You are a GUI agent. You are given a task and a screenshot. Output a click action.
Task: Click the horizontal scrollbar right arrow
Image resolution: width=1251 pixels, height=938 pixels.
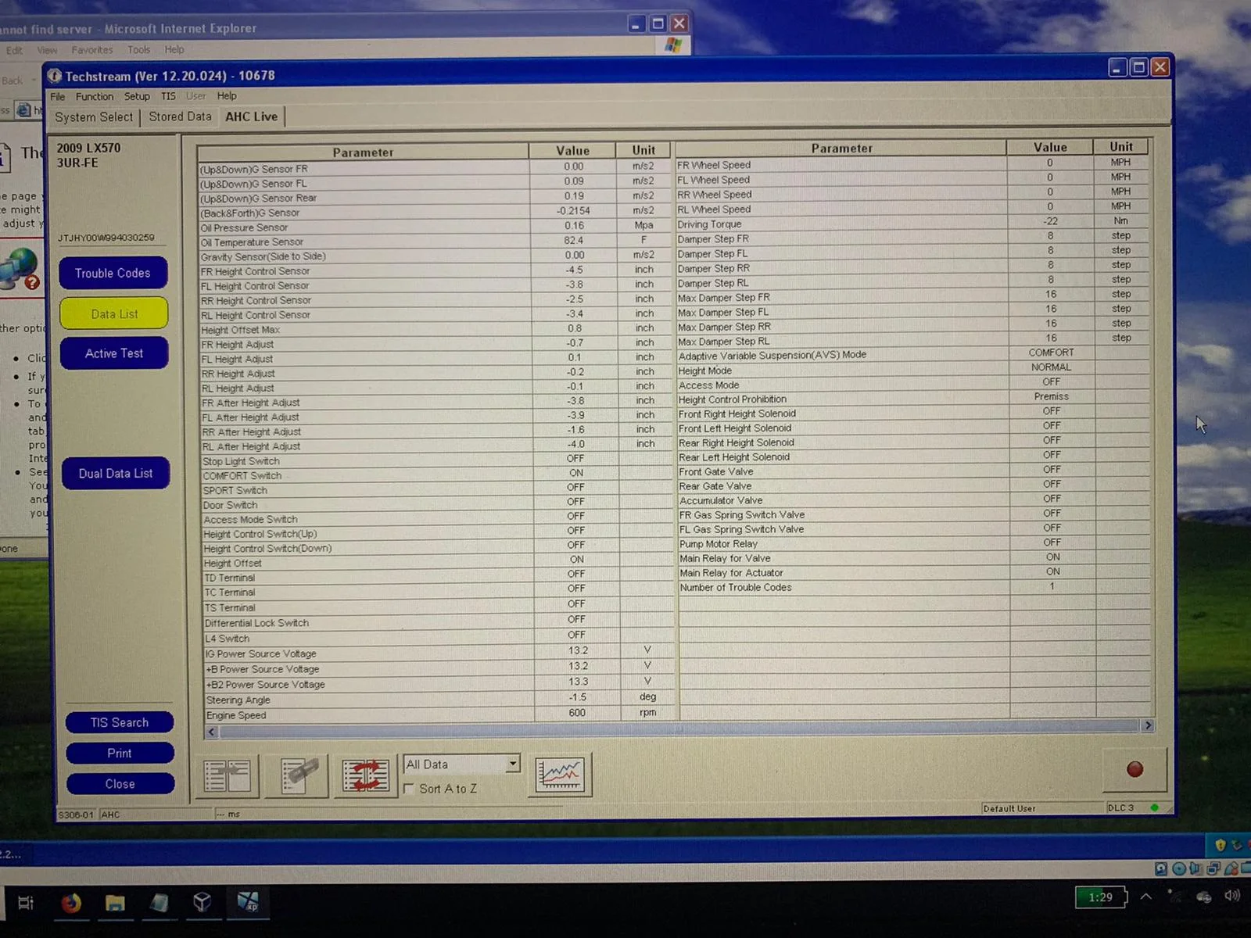coord(1148,725)
